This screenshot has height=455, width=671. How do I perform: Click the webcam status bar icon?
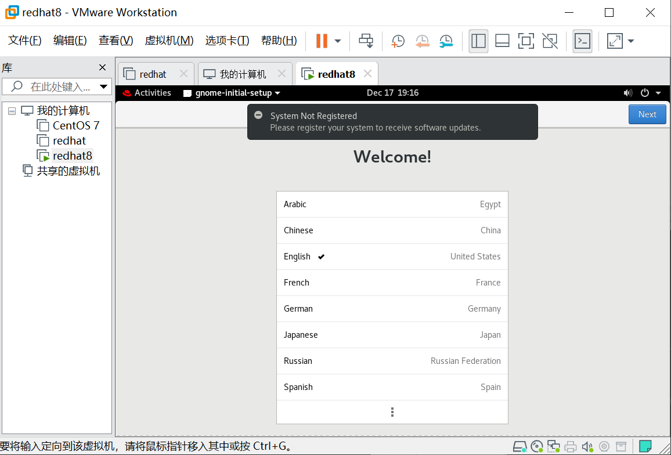[604, 446]
